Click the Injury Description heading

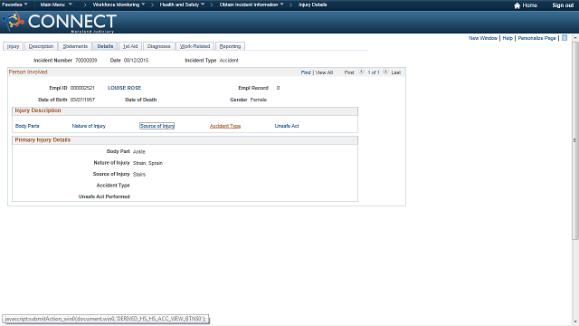tap(38, 110)
